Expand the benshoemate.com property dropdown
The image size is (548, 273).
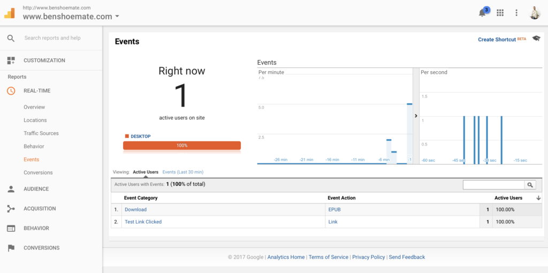click(x=117, y=17)
